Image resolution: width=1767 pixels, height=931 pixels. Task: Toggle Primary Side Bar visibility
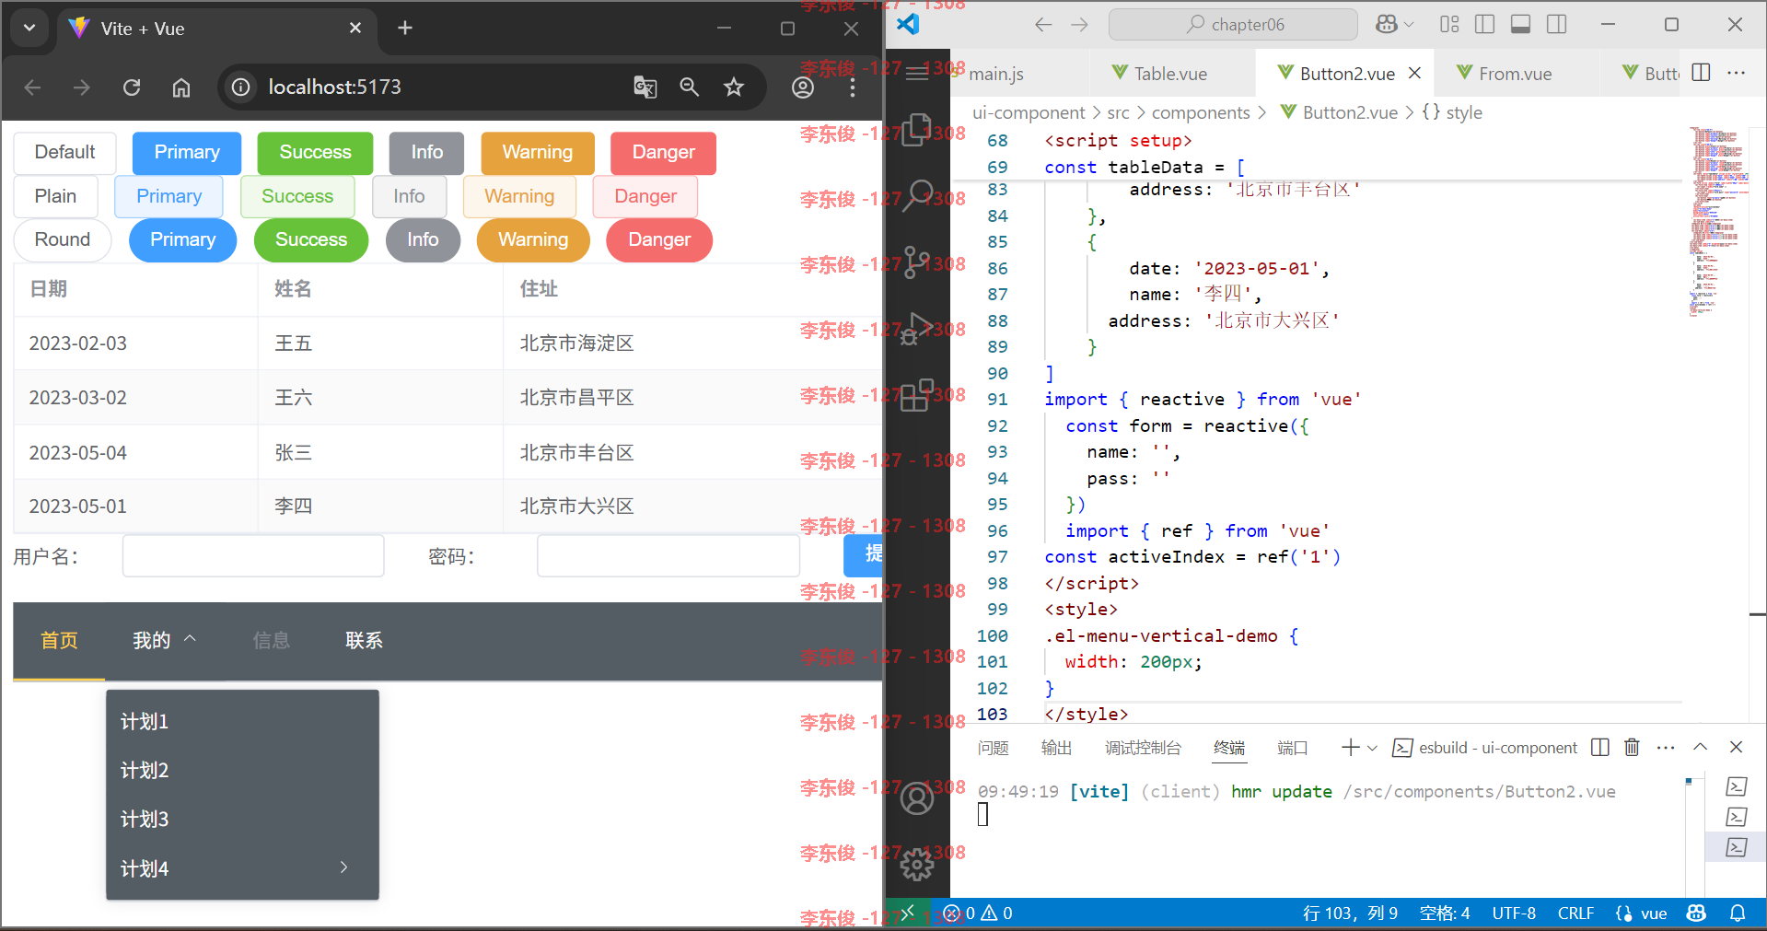[1484, 25]
